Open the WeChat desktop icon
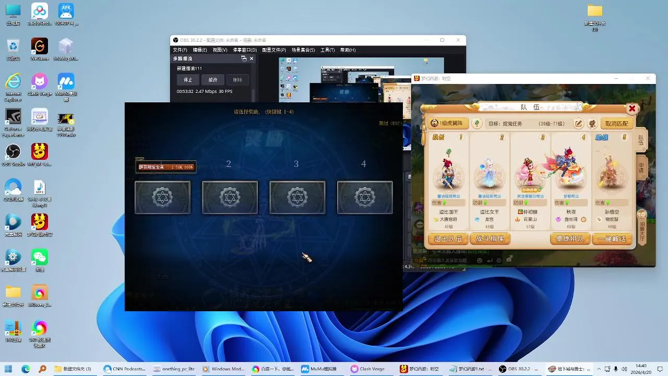 pyautogui.click(x=40, y=260)
